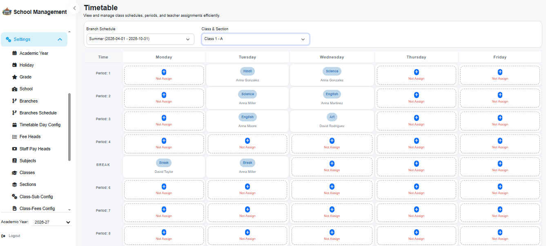Click the Art badge on Wednesday Period 3
Image resolution: width=546 pixels, height=246 pixels.
point(332,117)
